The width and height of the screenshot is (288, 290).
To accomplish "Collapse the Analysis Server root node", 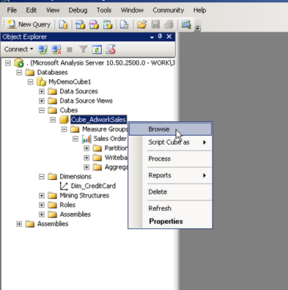I will tap(8, 63).
